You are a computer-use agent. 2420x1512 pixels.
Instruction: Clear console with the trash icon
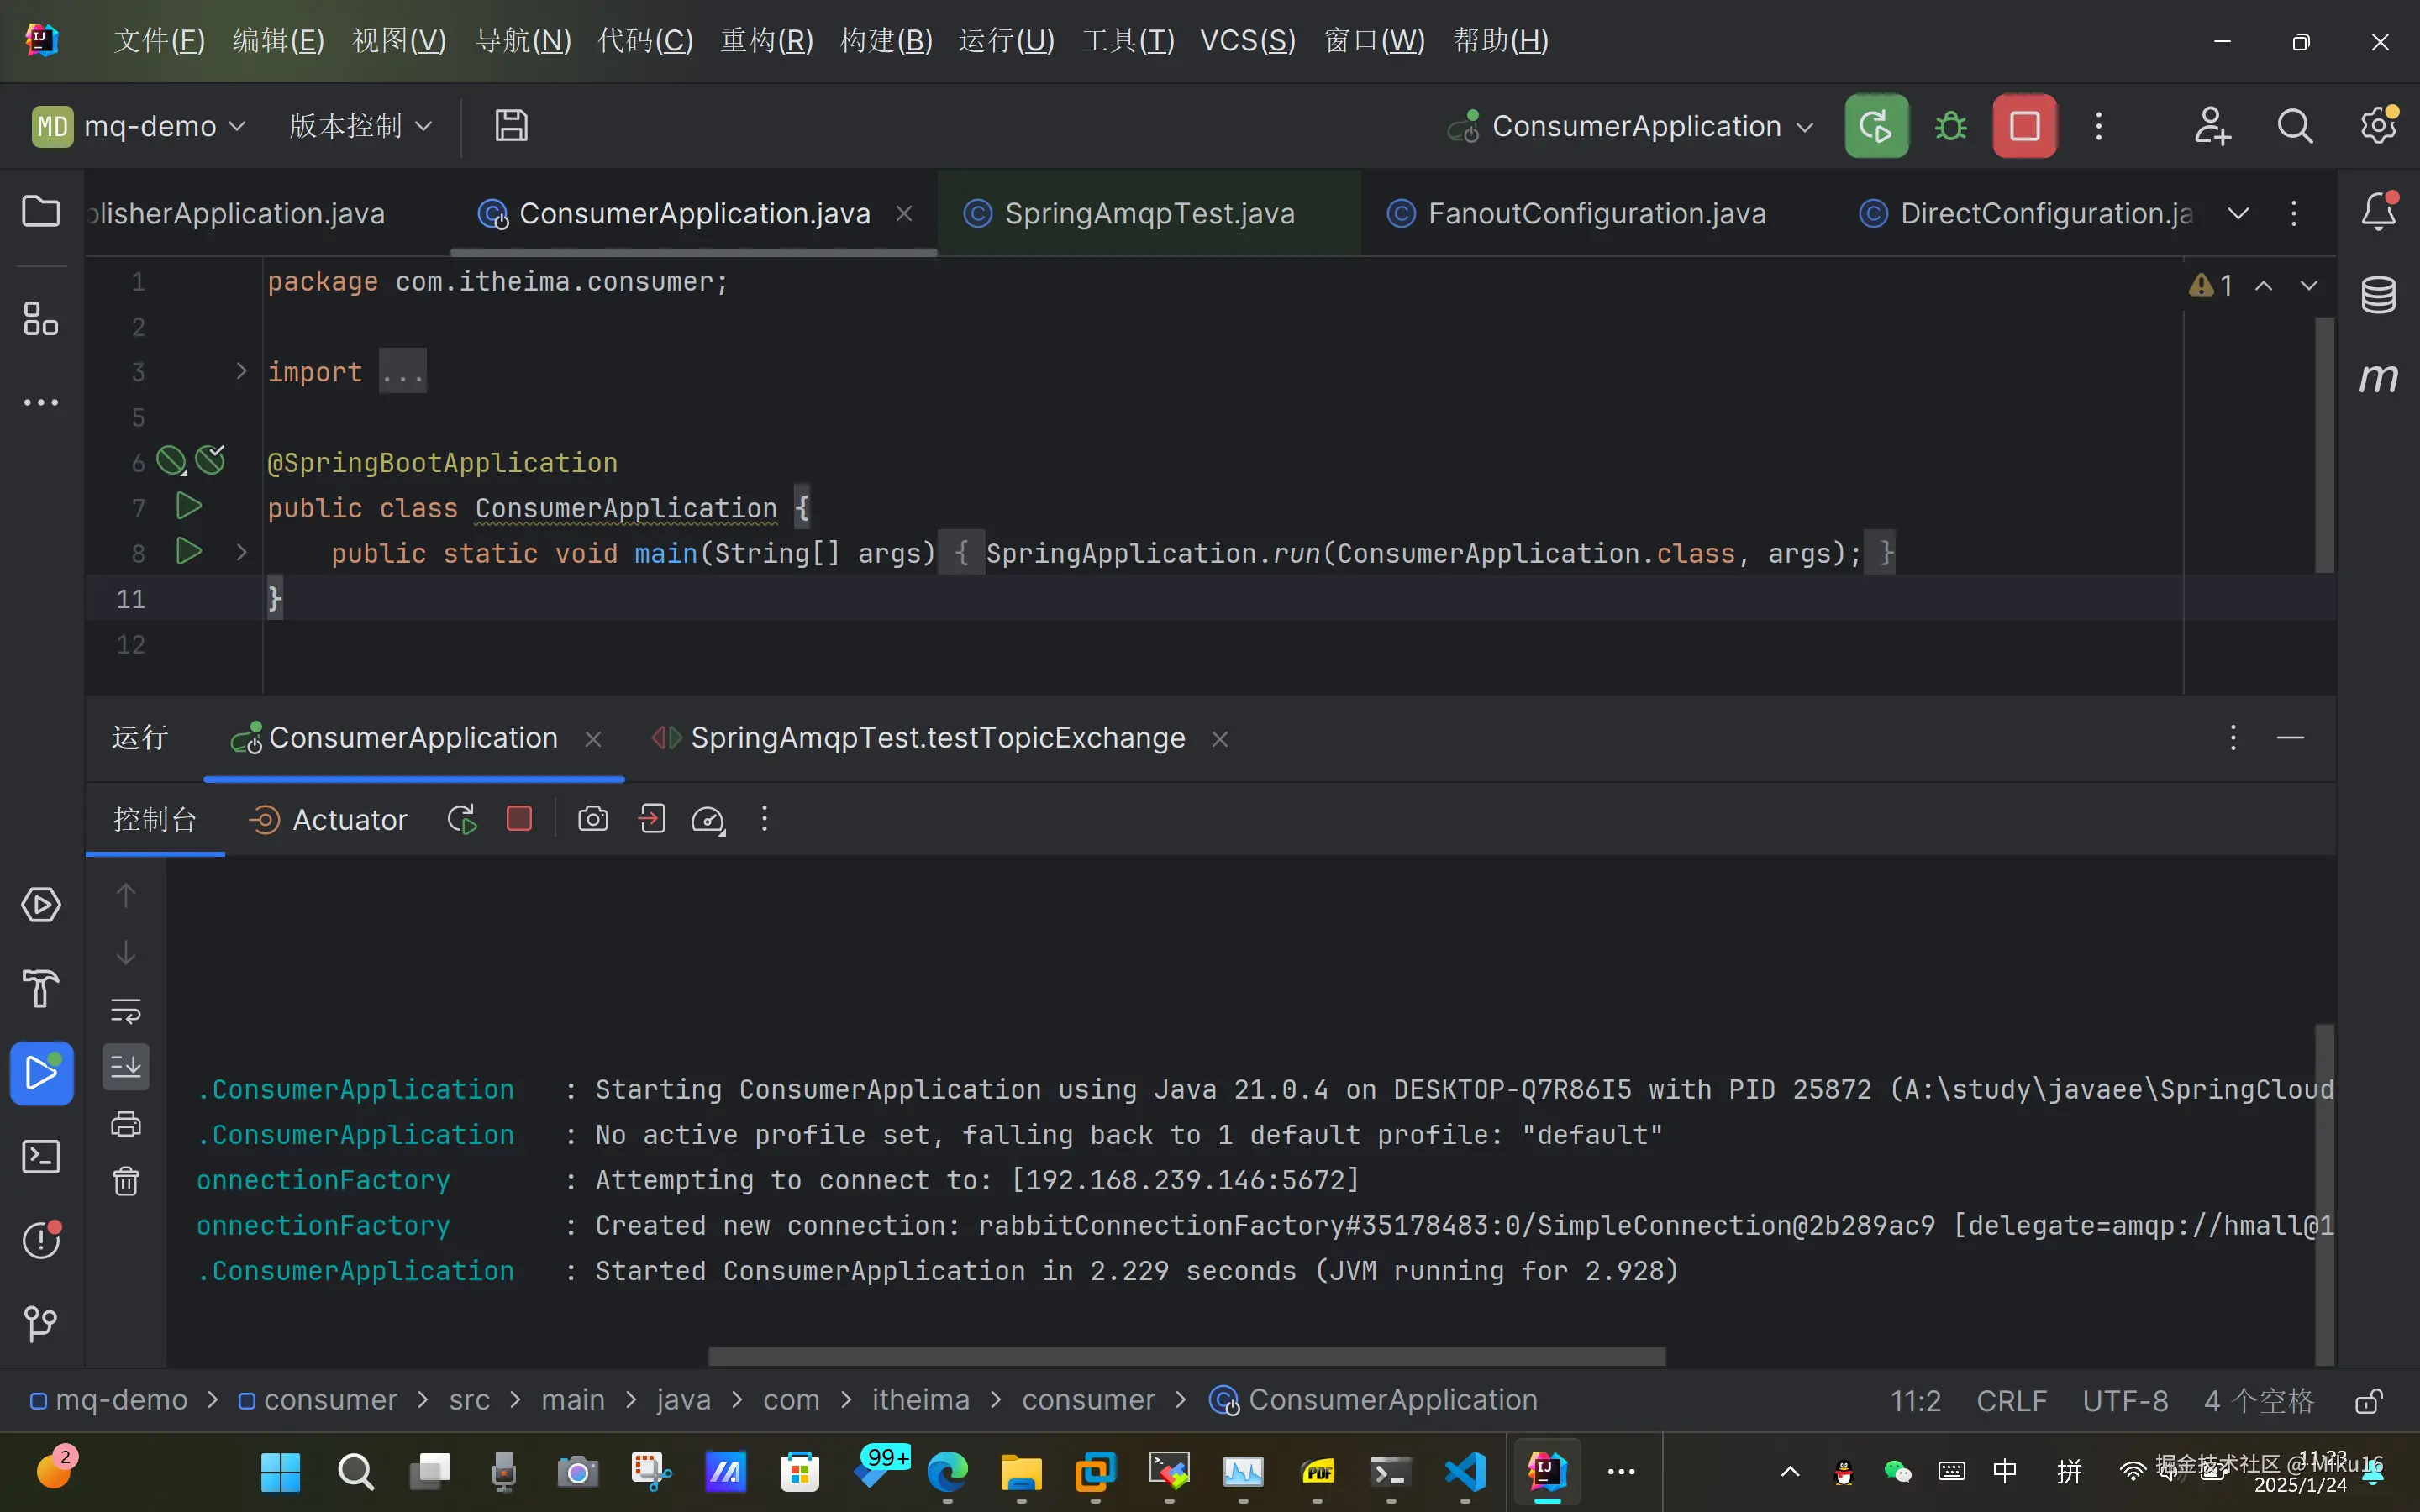point(126,1181)
